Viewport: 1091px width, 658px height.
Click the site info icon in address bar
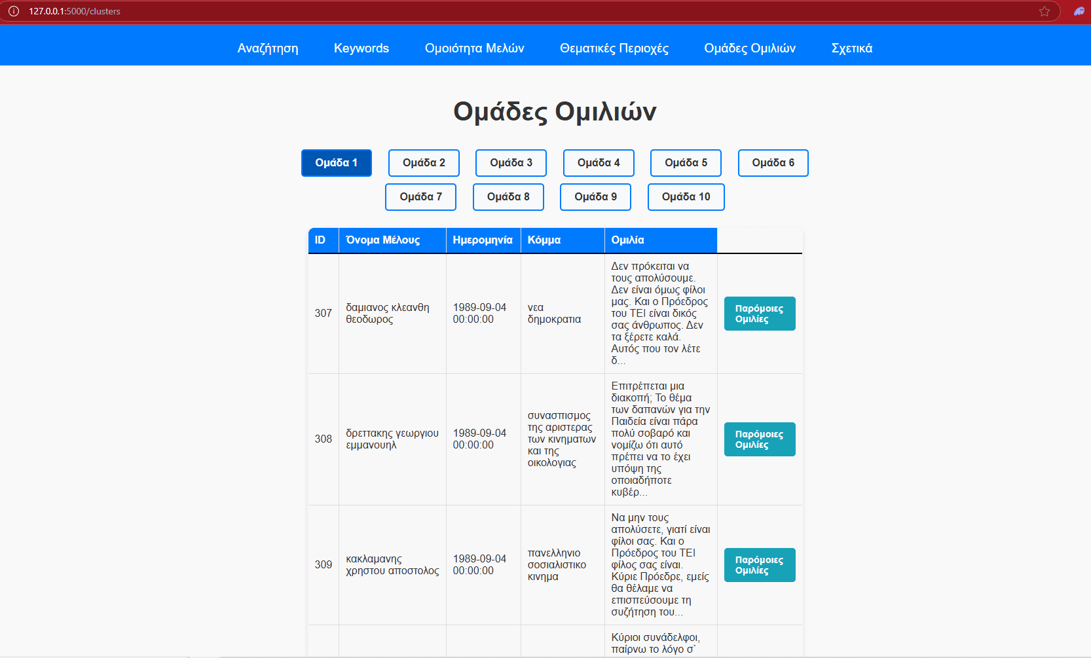click(14, 11)
